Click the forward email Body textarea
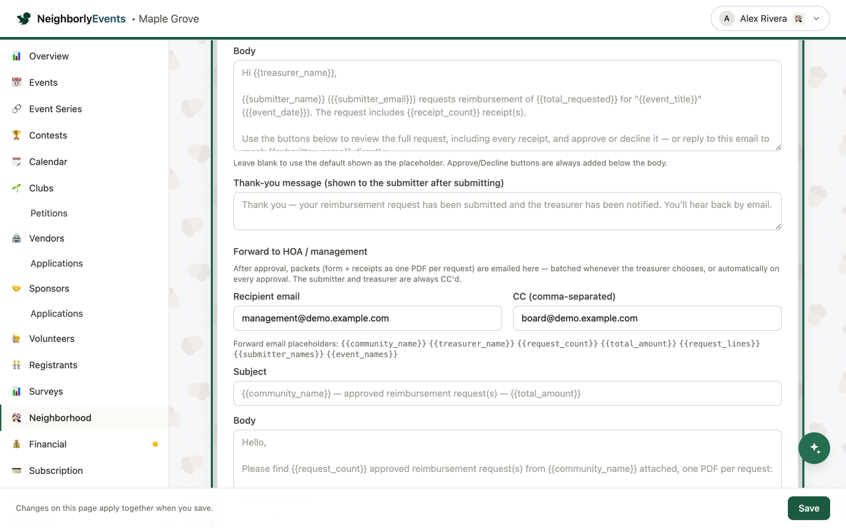 click(x=508, y=459)
